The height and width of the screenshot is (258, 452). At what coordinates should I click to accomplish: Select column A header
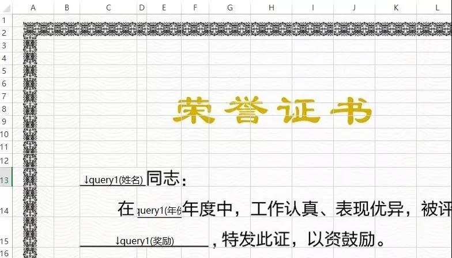pos(33,7)
